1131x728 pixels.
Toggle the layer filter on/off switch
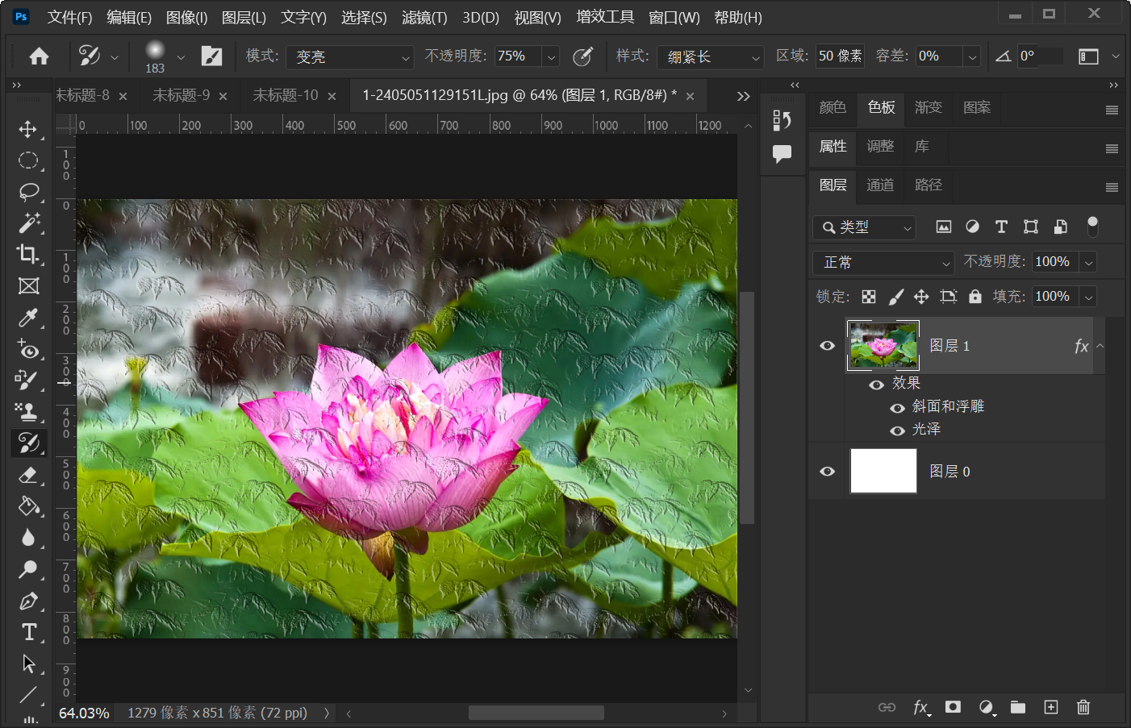(1092, 227)
